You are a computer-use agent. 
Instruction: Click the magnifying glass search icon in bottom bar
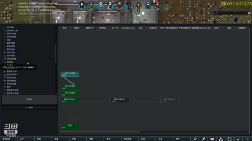point(195,139)
